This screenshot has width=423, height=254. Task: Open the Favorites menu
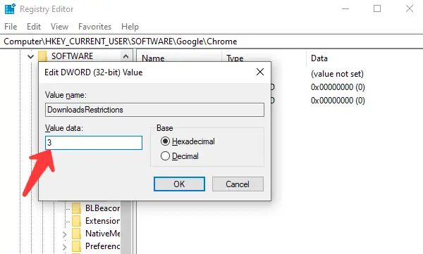click(94, 27)
